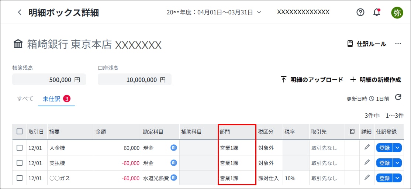Check the checkbox for the 支払機 row

click(x=20, y=163)
